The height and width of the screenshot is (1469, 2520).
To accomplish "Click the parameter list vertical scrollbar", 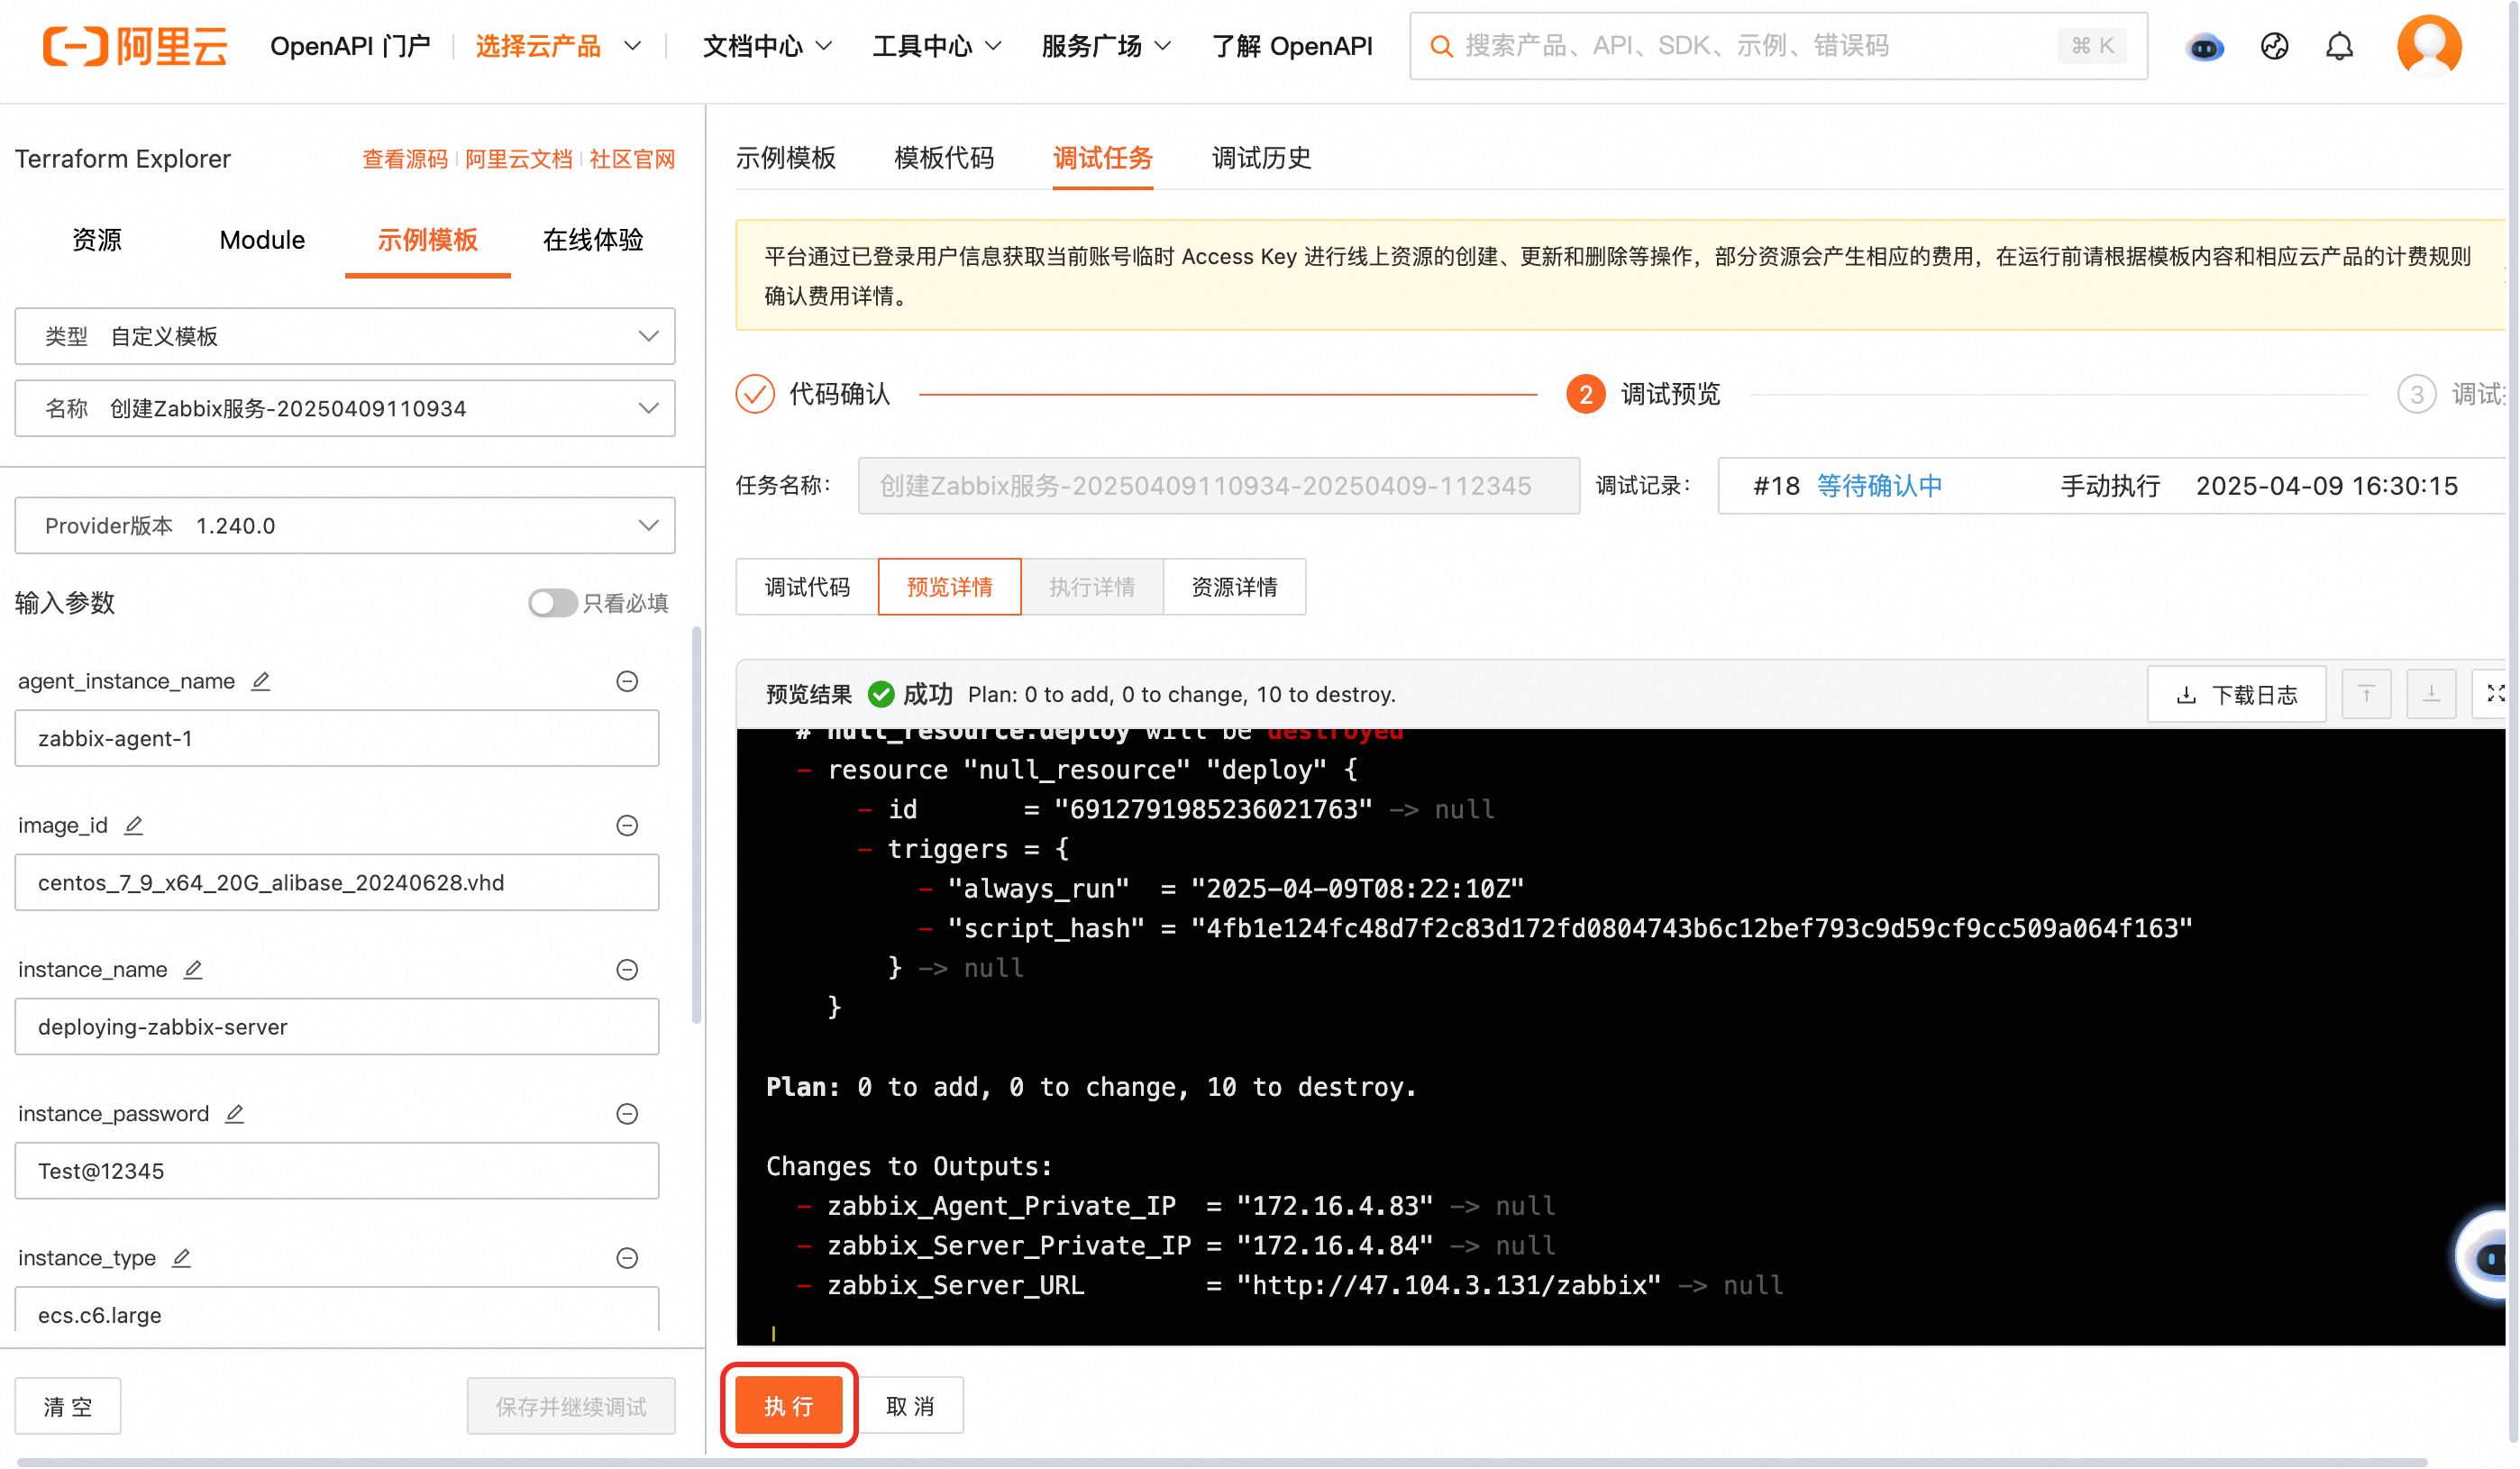I will 697,825.
